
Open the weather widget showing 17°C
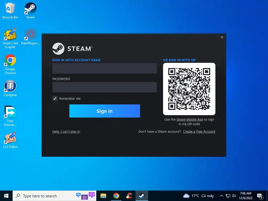point(198,196)
